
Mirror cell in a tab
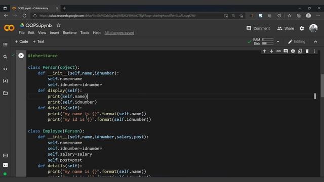pos(300,51)
